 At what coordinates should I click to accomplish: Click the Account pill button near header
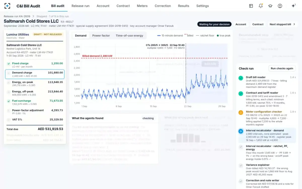pos(241,24)
